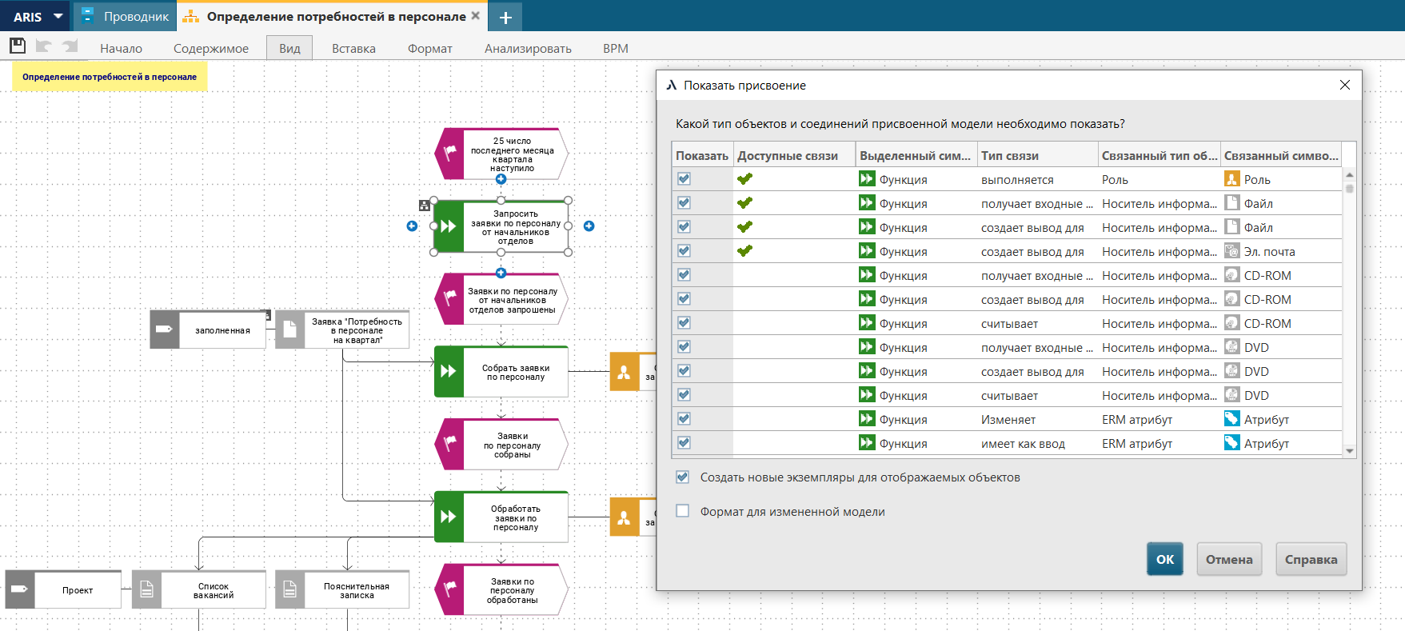Click the Redo arrow icon
The image size is (1405, 631).
point(70,46)
